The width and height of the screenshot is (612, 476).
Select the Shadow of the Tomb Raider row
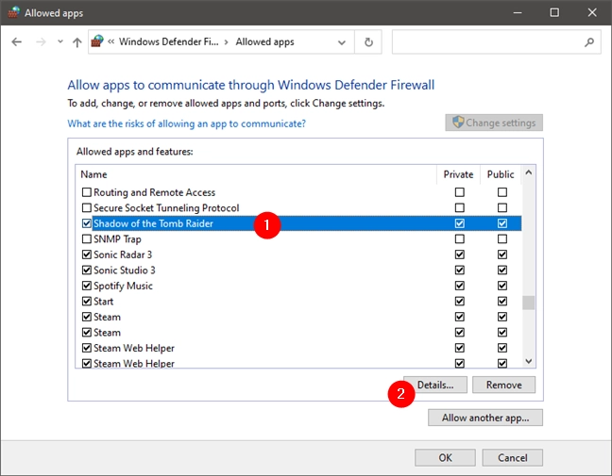pyautogui.click(x=298, y=223)
